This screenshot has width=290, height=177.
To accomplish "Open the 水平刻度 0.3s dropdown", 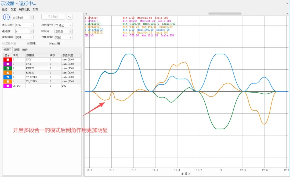I will click(24, 25).
